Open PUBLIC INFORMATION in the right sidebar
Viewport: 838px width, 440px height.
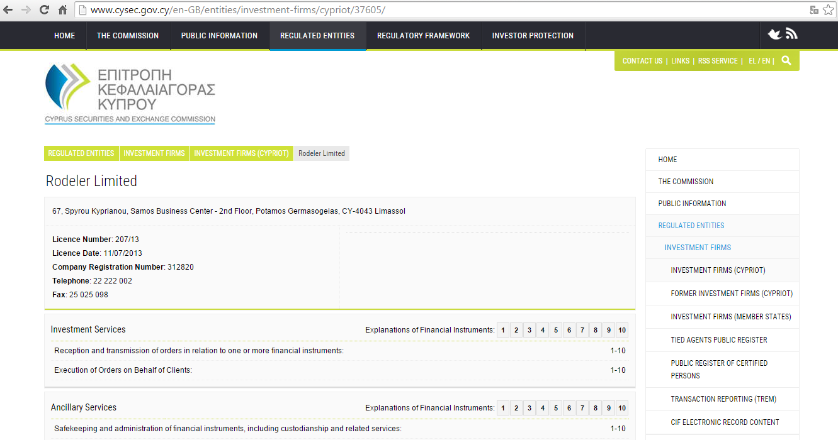(722, 204)
